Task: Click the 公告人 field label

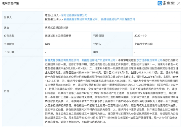Action: [97, 44]
